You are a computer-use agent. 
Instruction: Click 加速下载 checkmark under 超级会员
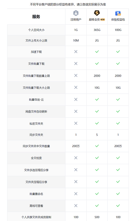tap(97, 52)
